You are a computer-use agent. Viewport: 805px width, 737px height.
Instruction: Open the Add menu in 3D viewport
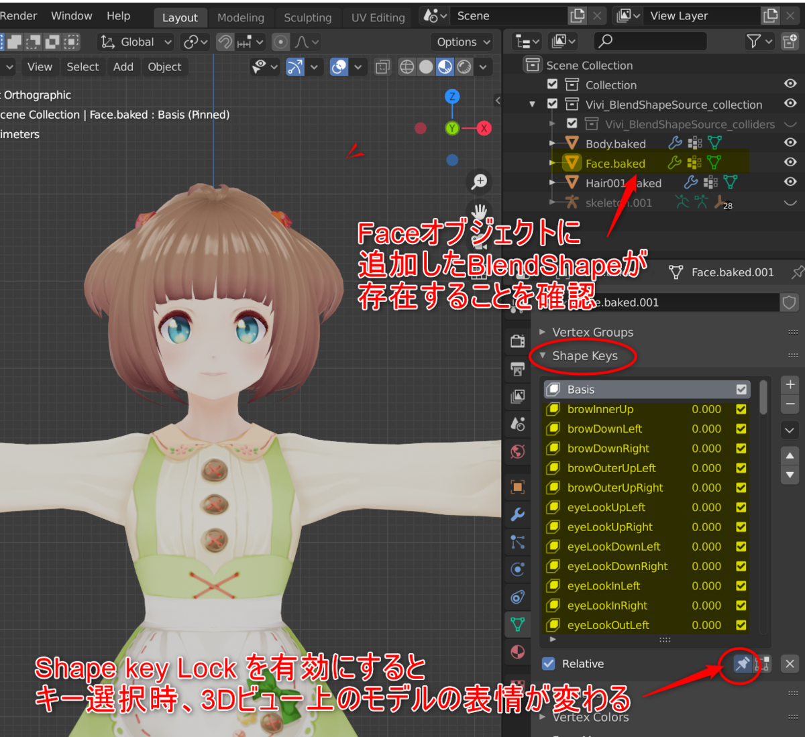click(x=123, y=66)
